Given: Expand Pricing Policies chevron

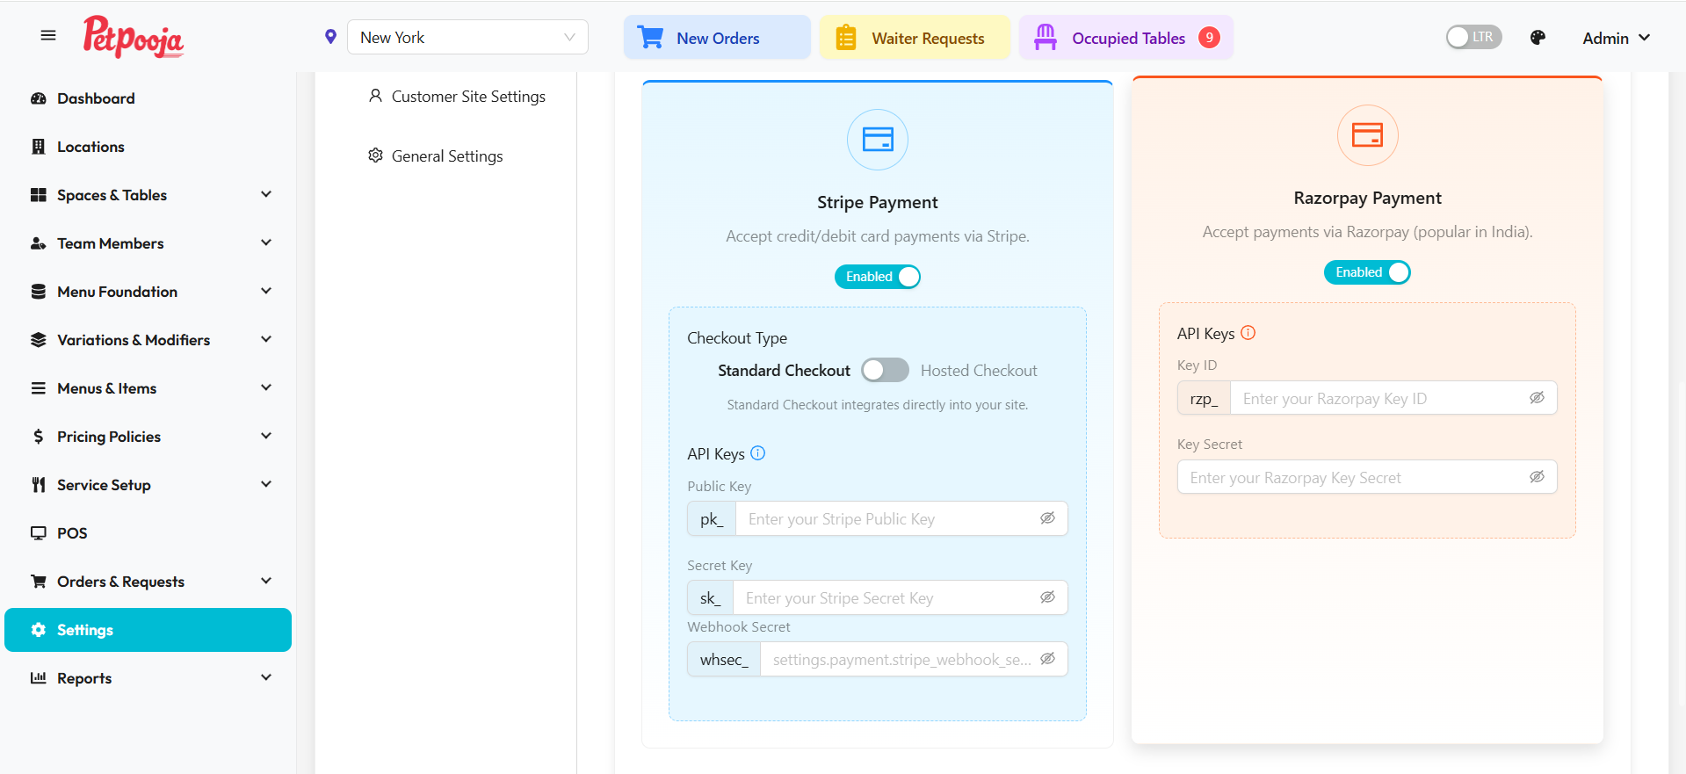Looking at the screenshot, I should (266, 437).
